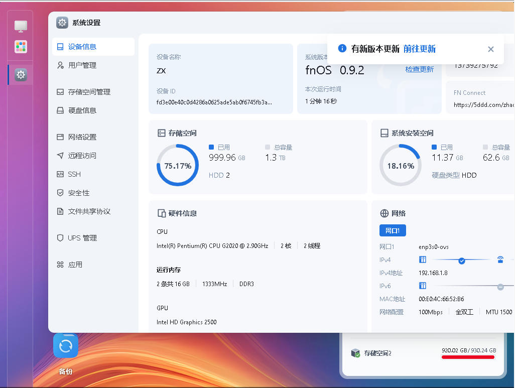Click the IPv4 connection check mark
The width and height of the screenshot is (515, 388).
point(461,261)
